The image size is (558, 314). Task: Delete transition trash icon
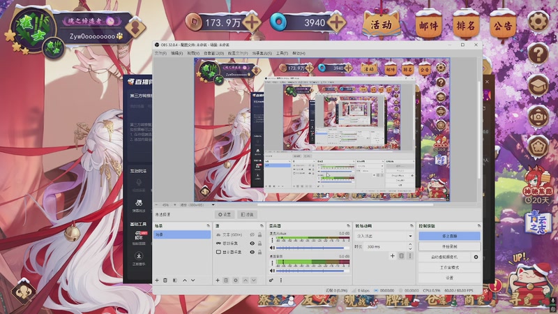pos(402,256)
